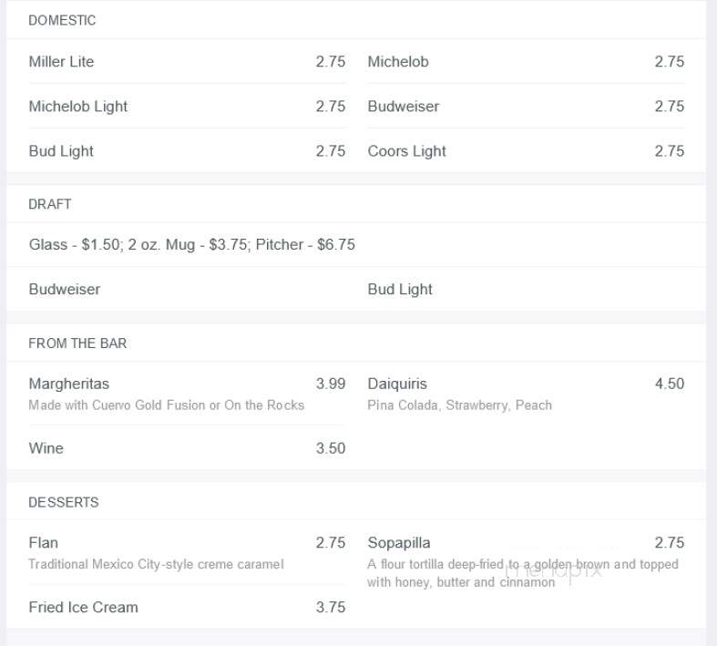This screenshot has width=717, height=646.
Task: Click the Daiquiris item
Action: [x=526, y=394]
